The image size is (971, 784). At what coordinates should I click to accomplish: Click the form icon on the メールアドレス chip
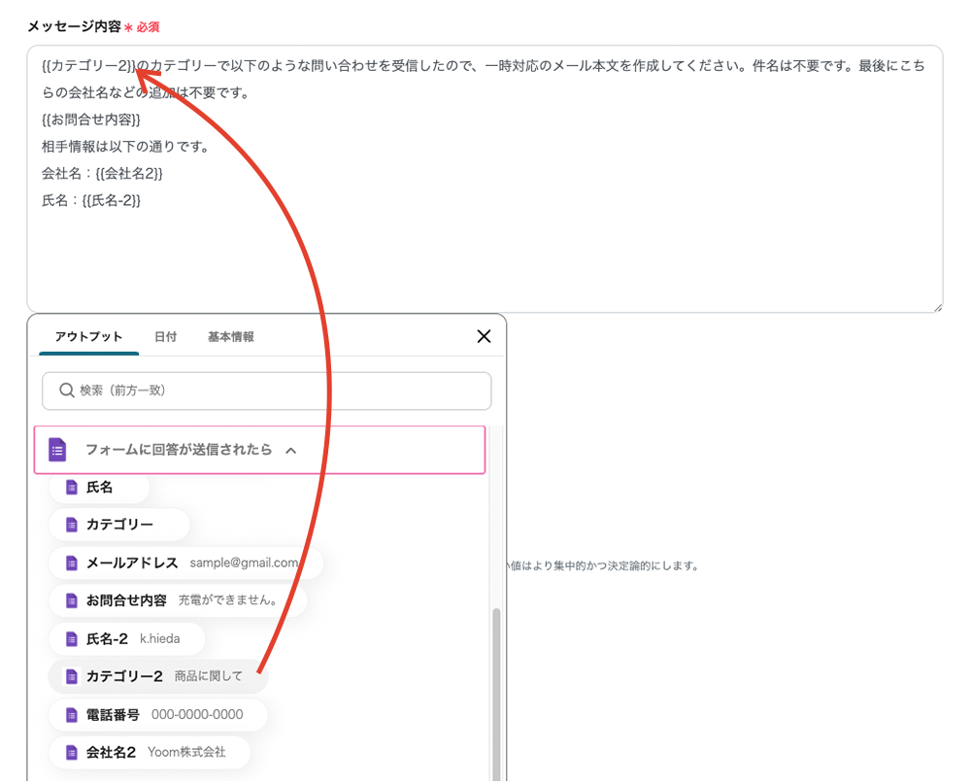(72, 562)
